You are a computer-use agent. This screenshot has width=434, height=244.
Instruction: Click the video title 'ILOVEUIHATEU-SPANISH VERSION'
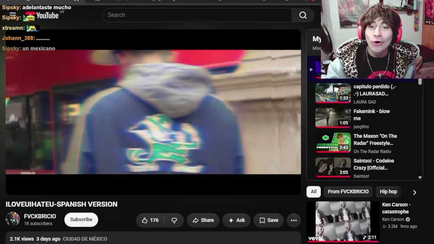coord(61,204)
